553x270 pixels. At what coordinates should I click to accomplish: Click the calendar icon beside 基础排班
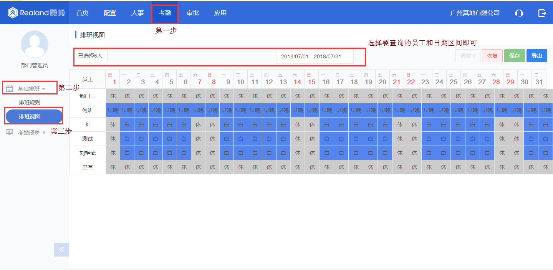click(x=10, y=89)
